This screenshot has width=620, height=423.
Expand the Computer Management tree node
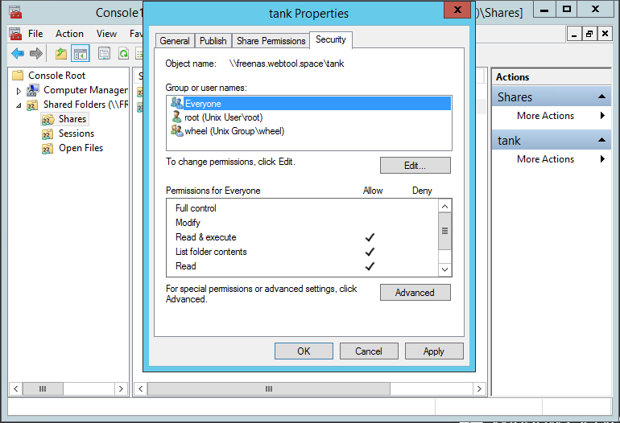[19, 91]
